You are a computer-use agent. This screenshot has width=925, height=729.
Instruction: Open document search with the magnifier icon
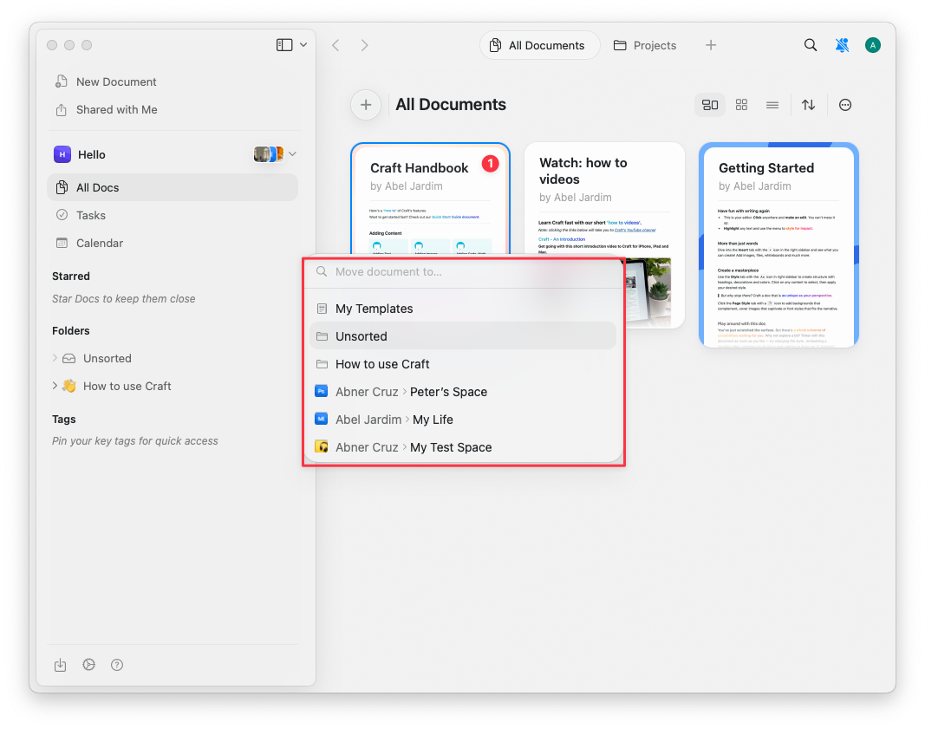click(810, 44)
